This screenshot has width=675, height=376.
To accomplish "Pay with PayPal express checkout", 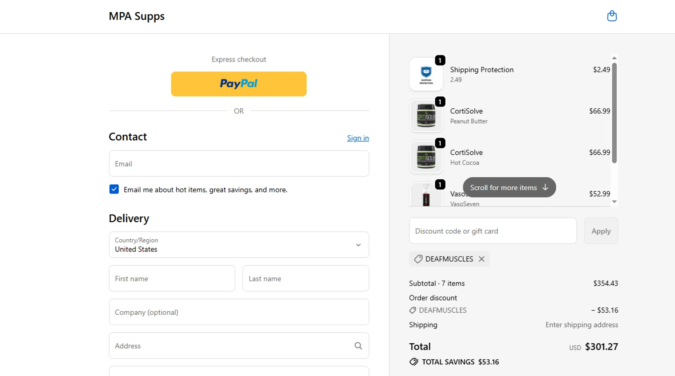I will pos(239,84).
